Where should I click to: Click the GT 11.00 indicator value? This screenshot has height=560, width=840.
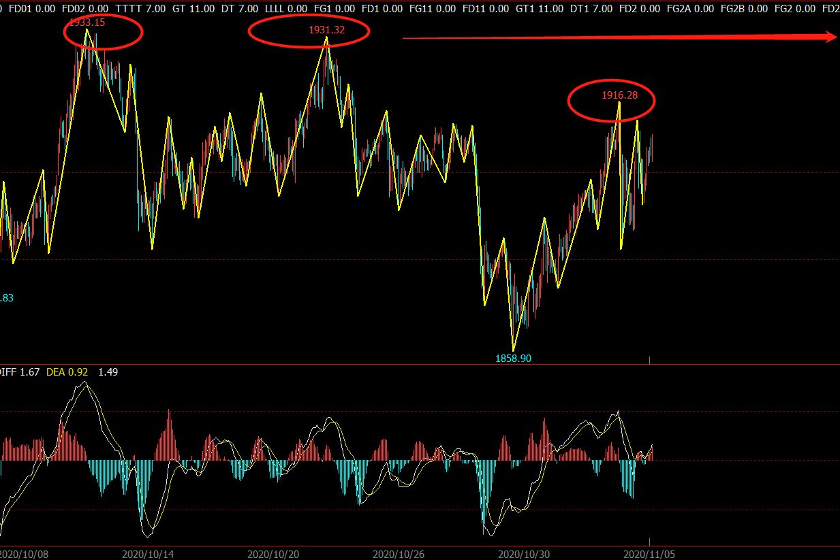[x=194, y=9]
